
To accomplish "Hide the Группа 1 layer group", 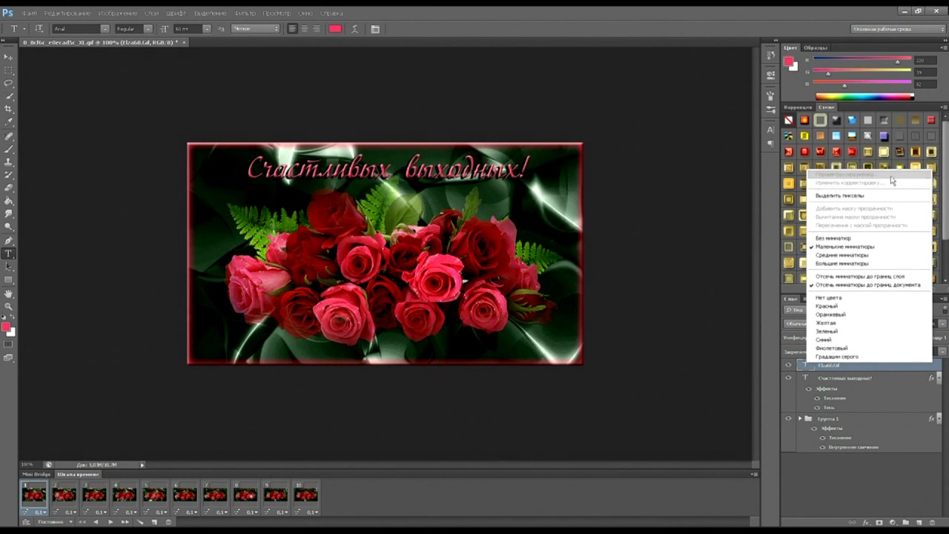I will (x=788, y=419).
